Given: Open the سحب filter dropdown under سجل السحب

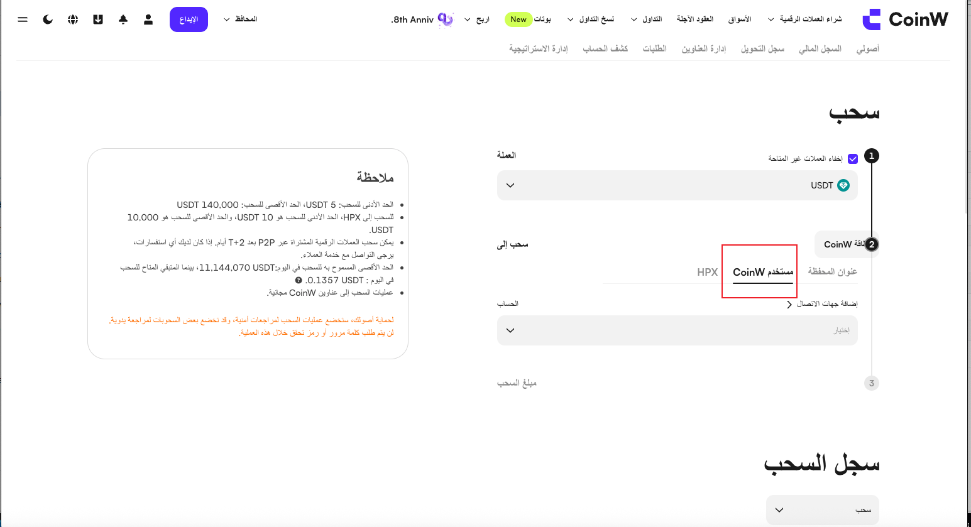Looking at the screenshot, I should [x=823, y=510].
